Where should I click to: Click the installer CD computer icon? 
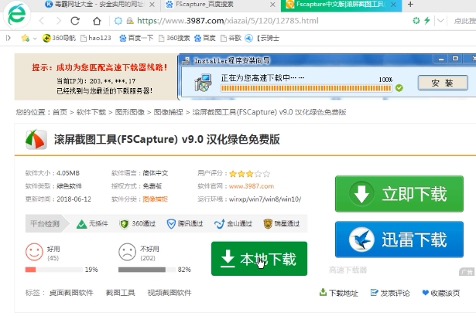pyautogui.click(x=203, y=83)
